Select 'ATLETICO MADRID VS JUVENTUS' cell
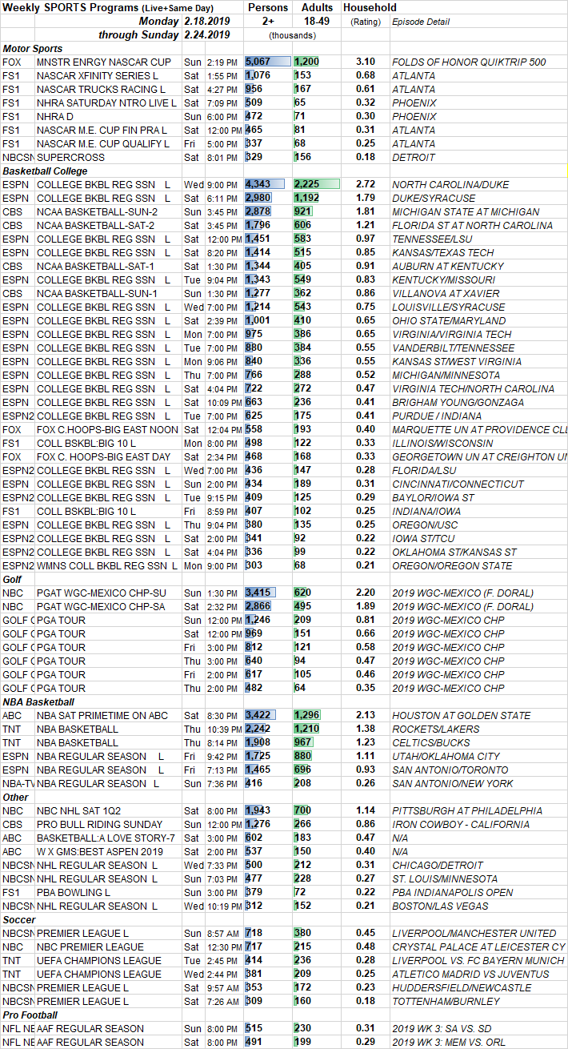Screen dimensions: 568x1049 point(470,974)
